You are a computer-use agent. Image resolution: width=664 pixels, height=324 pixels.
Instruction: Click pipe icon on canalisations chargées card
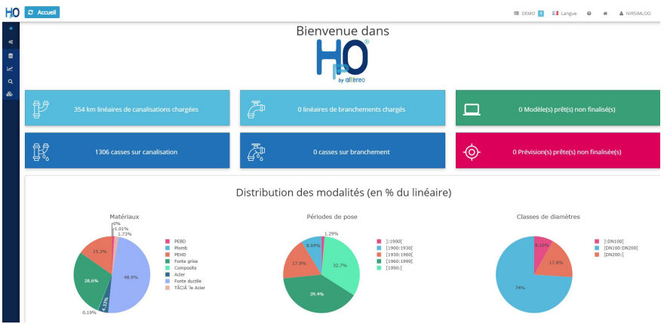click(x=41, y=109)
